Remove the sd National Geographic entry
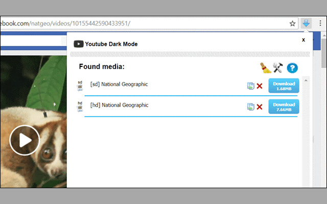Viewport: 327px width, 204px height. point(260,86)
